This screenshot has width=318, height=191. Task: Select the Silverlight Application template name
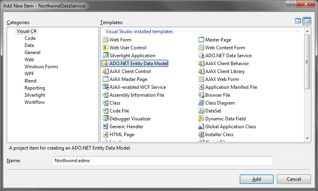(132, 55)
